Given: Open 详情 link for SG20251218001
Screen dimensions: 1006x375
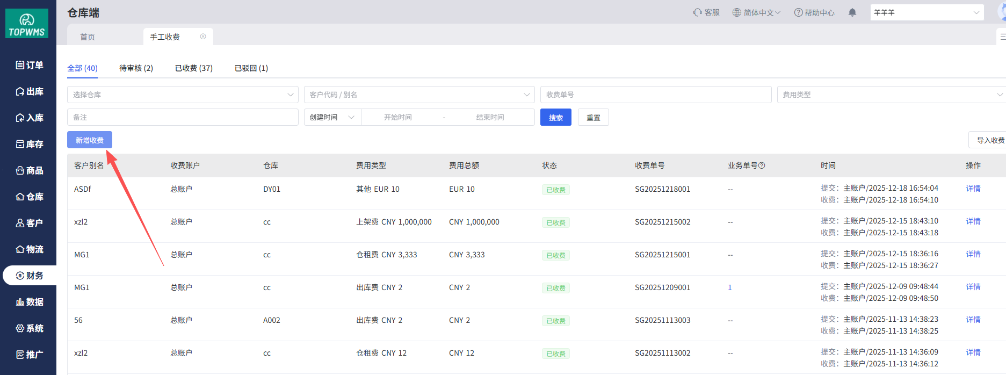Looking at the screenshot, I should (x=973, y=189).
